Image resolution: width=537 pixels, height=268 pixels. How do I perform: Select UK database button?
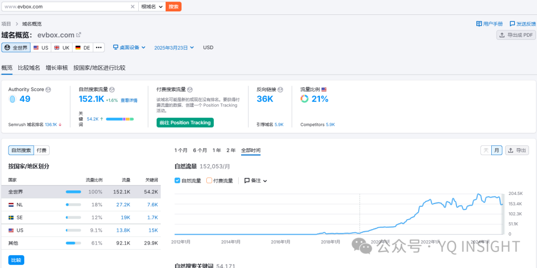[62, 48]
